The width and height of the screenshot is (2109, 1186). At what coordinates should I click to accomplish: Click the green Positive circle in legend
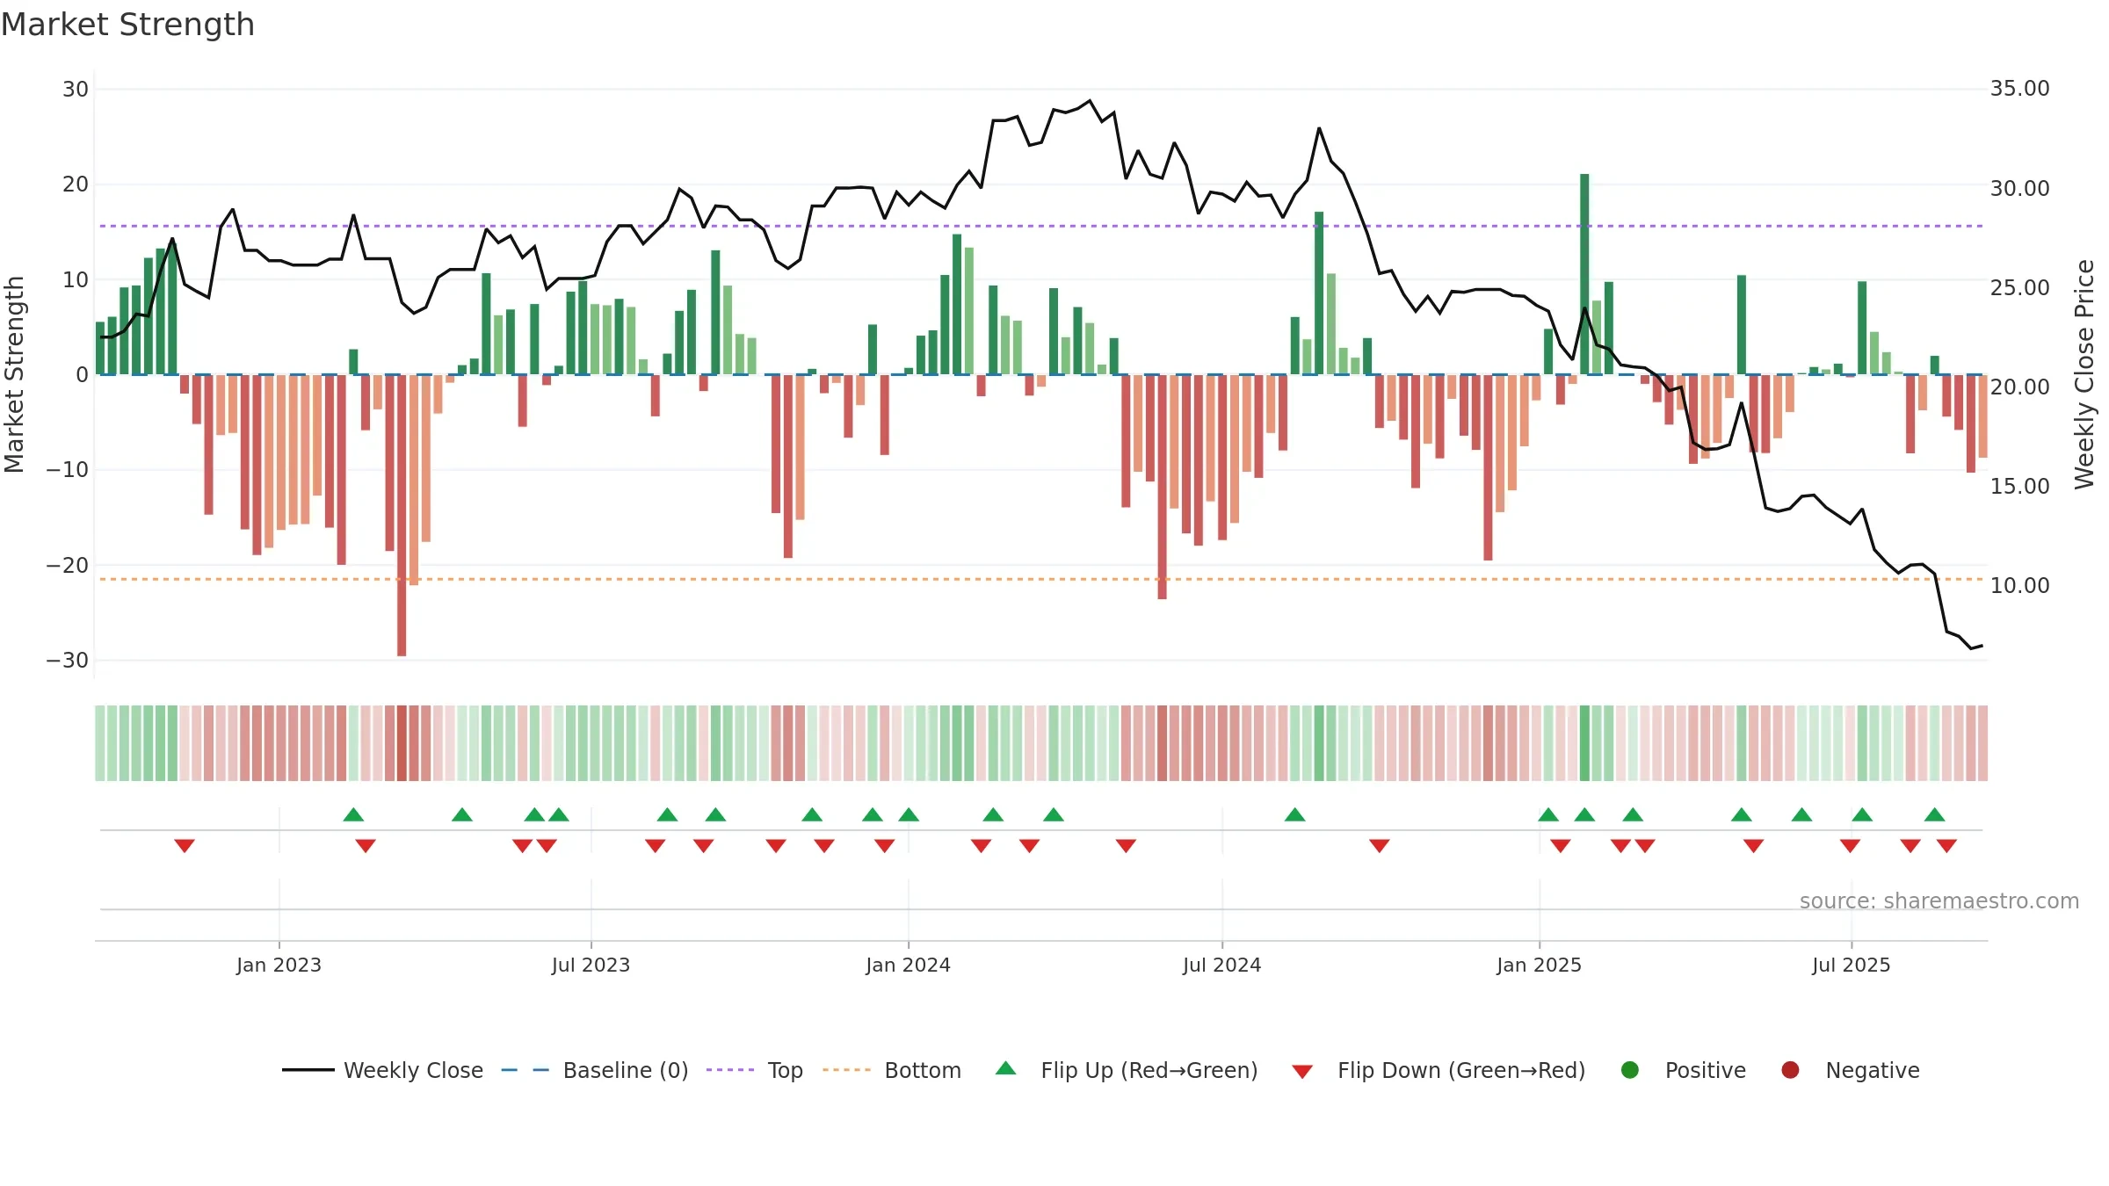1630,1070
